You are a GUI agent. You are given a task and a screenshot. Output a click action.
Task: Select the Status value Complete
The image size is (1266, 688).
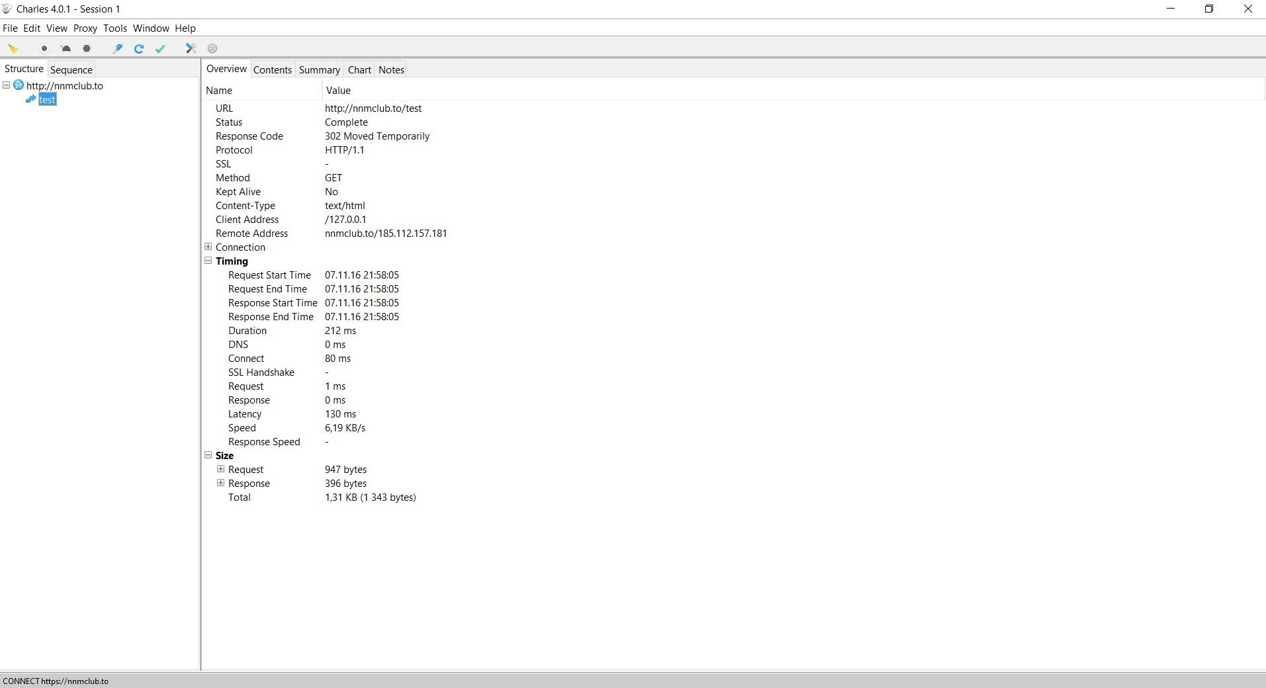[x=346, y=122]
